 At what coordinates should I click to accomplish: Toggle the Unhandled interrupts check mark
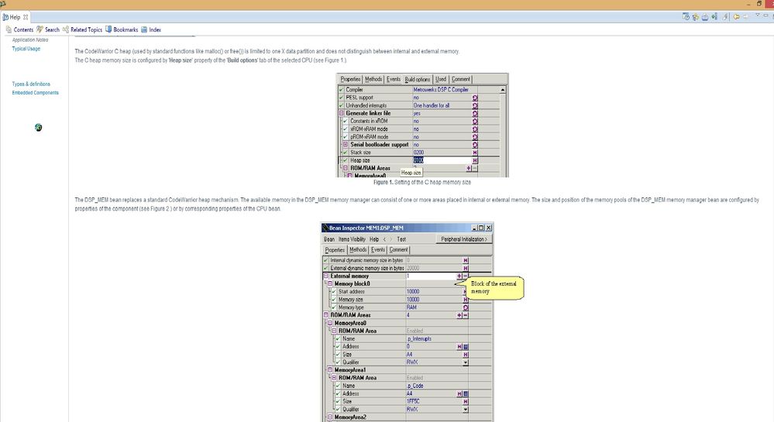pyautogui.click(x=341, y=105)
